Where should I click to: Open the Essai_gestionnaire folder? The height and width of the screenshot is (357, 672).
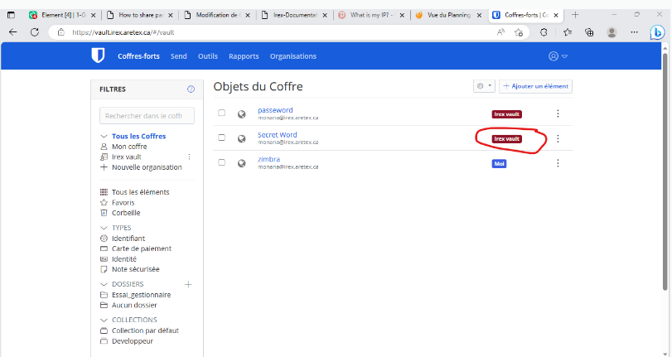coord(141,295)
